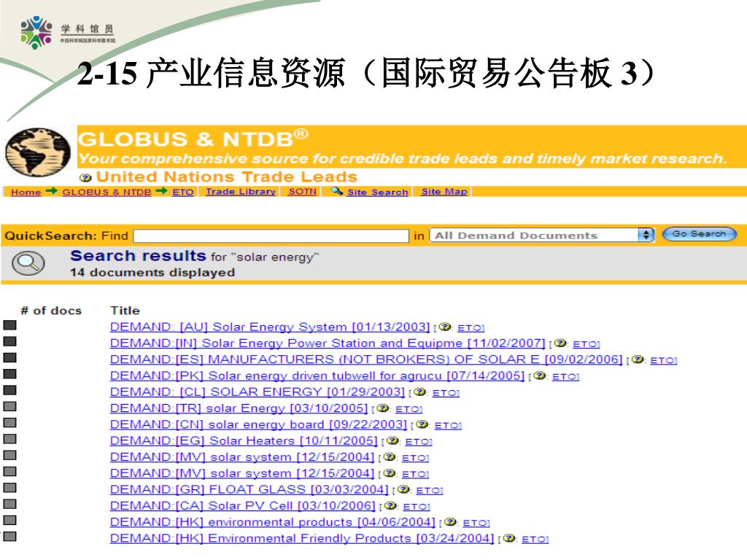Click help icon on EG Solar Heaters row
Screen dimensions: 747x560
click(392, 441)
